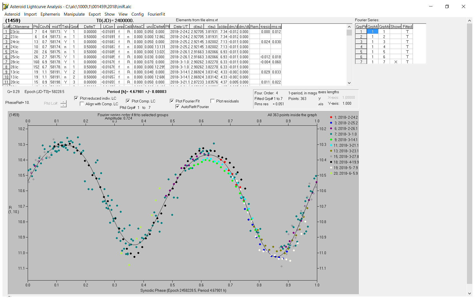475x299 pixels.
Task: Click the X-axis length value 1.00000
Action: [349, 97]
